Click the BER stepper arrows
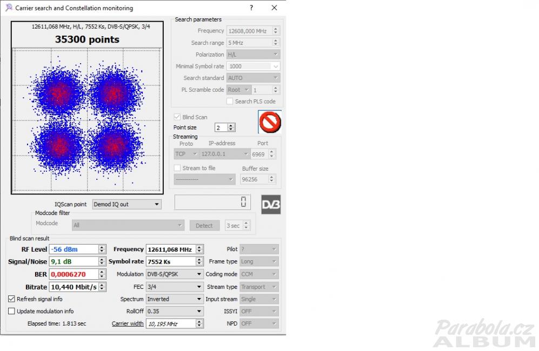The image size is (539, 351). point(102,274)
